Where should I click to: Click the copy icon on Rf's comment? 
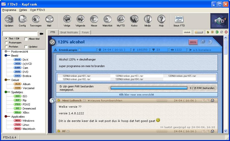pos(212,131)
